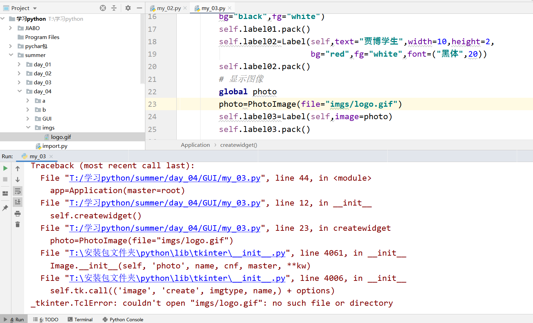Select the my_03 run tab

point(37,156)
